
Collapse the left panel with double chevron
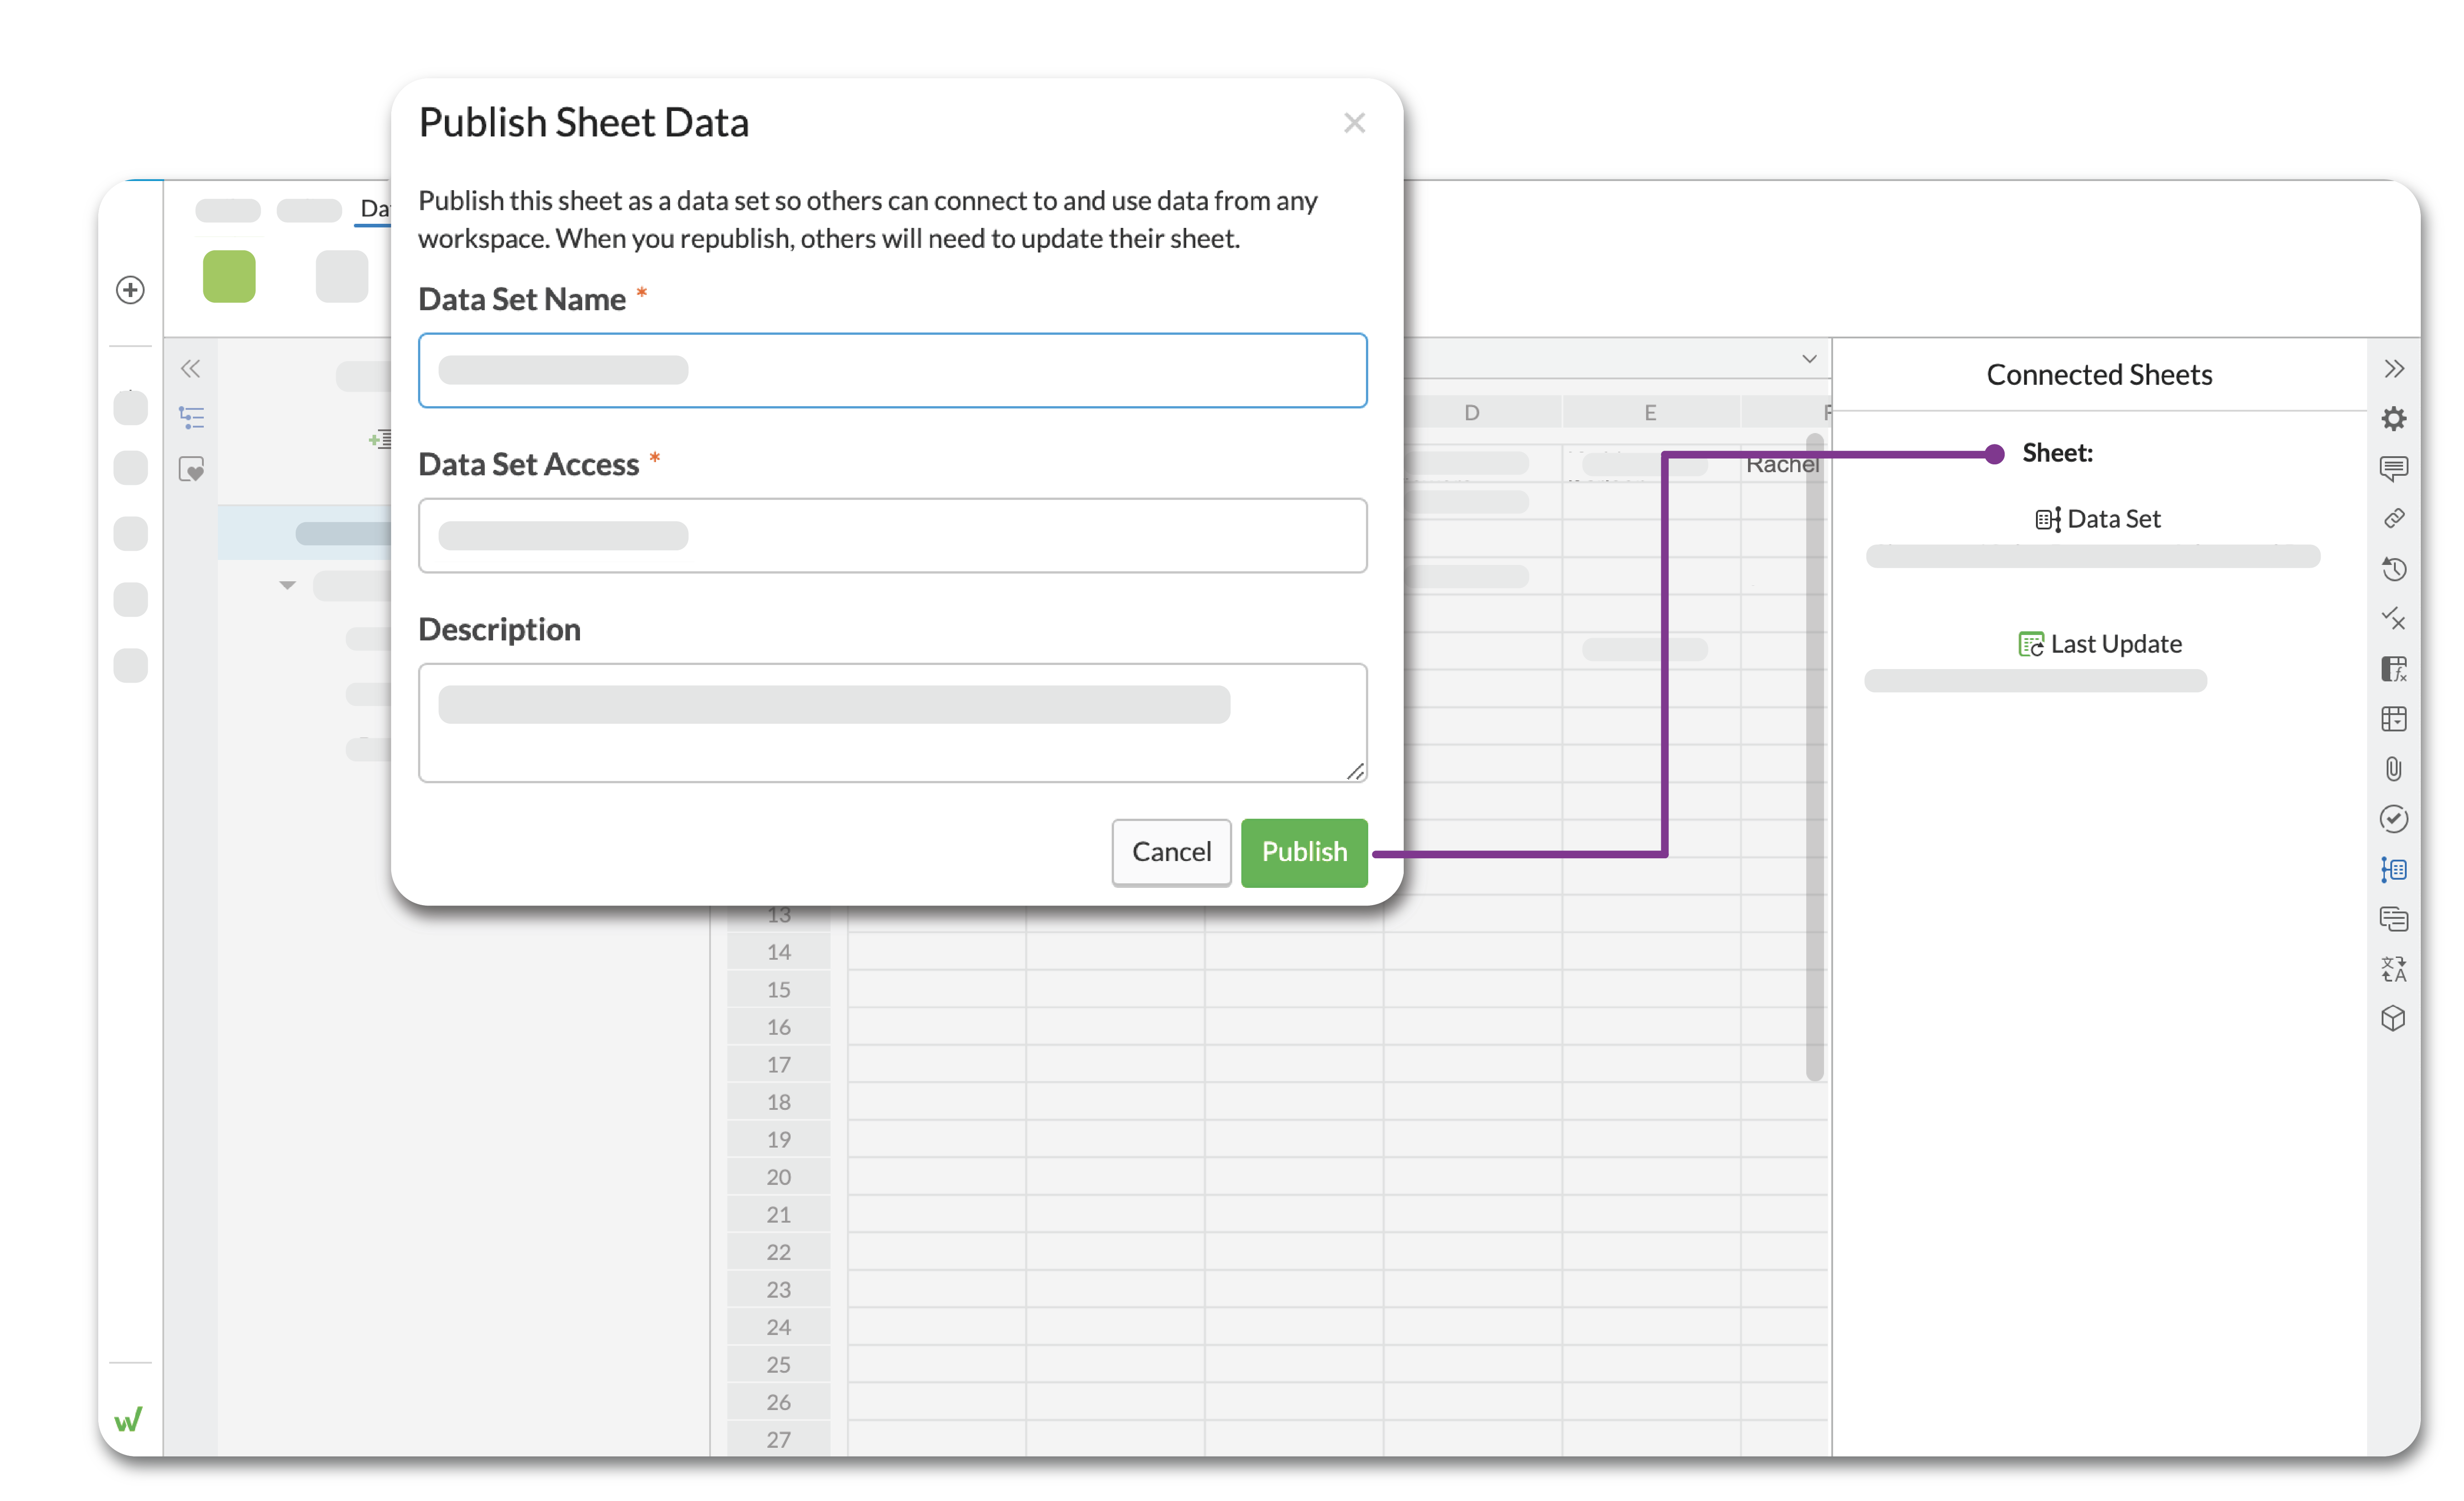(190, 368)
